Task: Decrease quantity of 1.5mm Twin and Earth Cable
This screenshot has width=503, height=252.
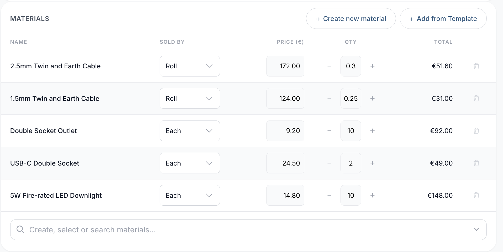Action: (329, 98)
